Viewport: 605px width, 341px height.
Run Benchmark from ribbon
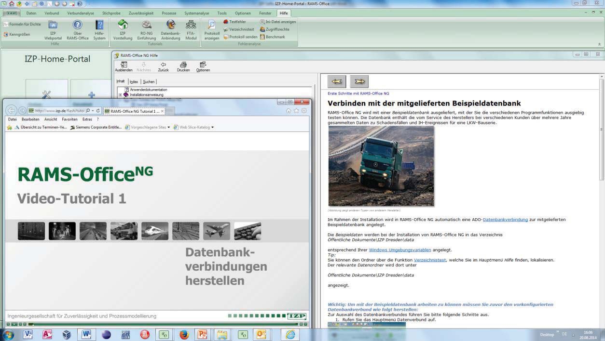coord(273,37)
